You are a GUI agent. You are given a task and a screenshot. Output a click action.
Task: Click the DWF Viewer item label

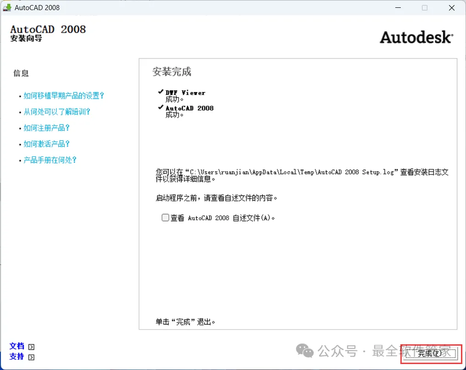click(185, 93)
